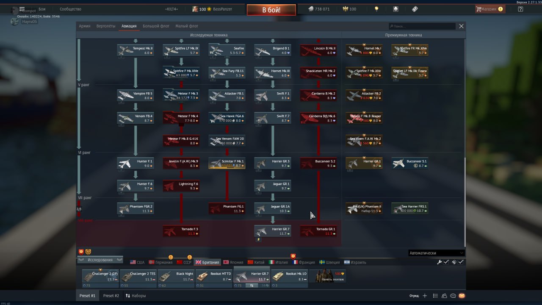The image size is (542, 305).
Task: Click the Israel flag icon
Action: [x=347, y=262]
